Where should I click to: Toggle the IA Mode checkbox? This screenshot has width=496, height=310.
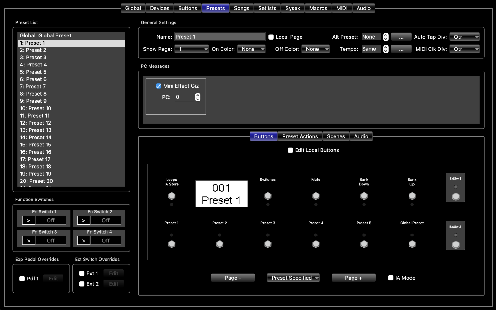[391, 278]
